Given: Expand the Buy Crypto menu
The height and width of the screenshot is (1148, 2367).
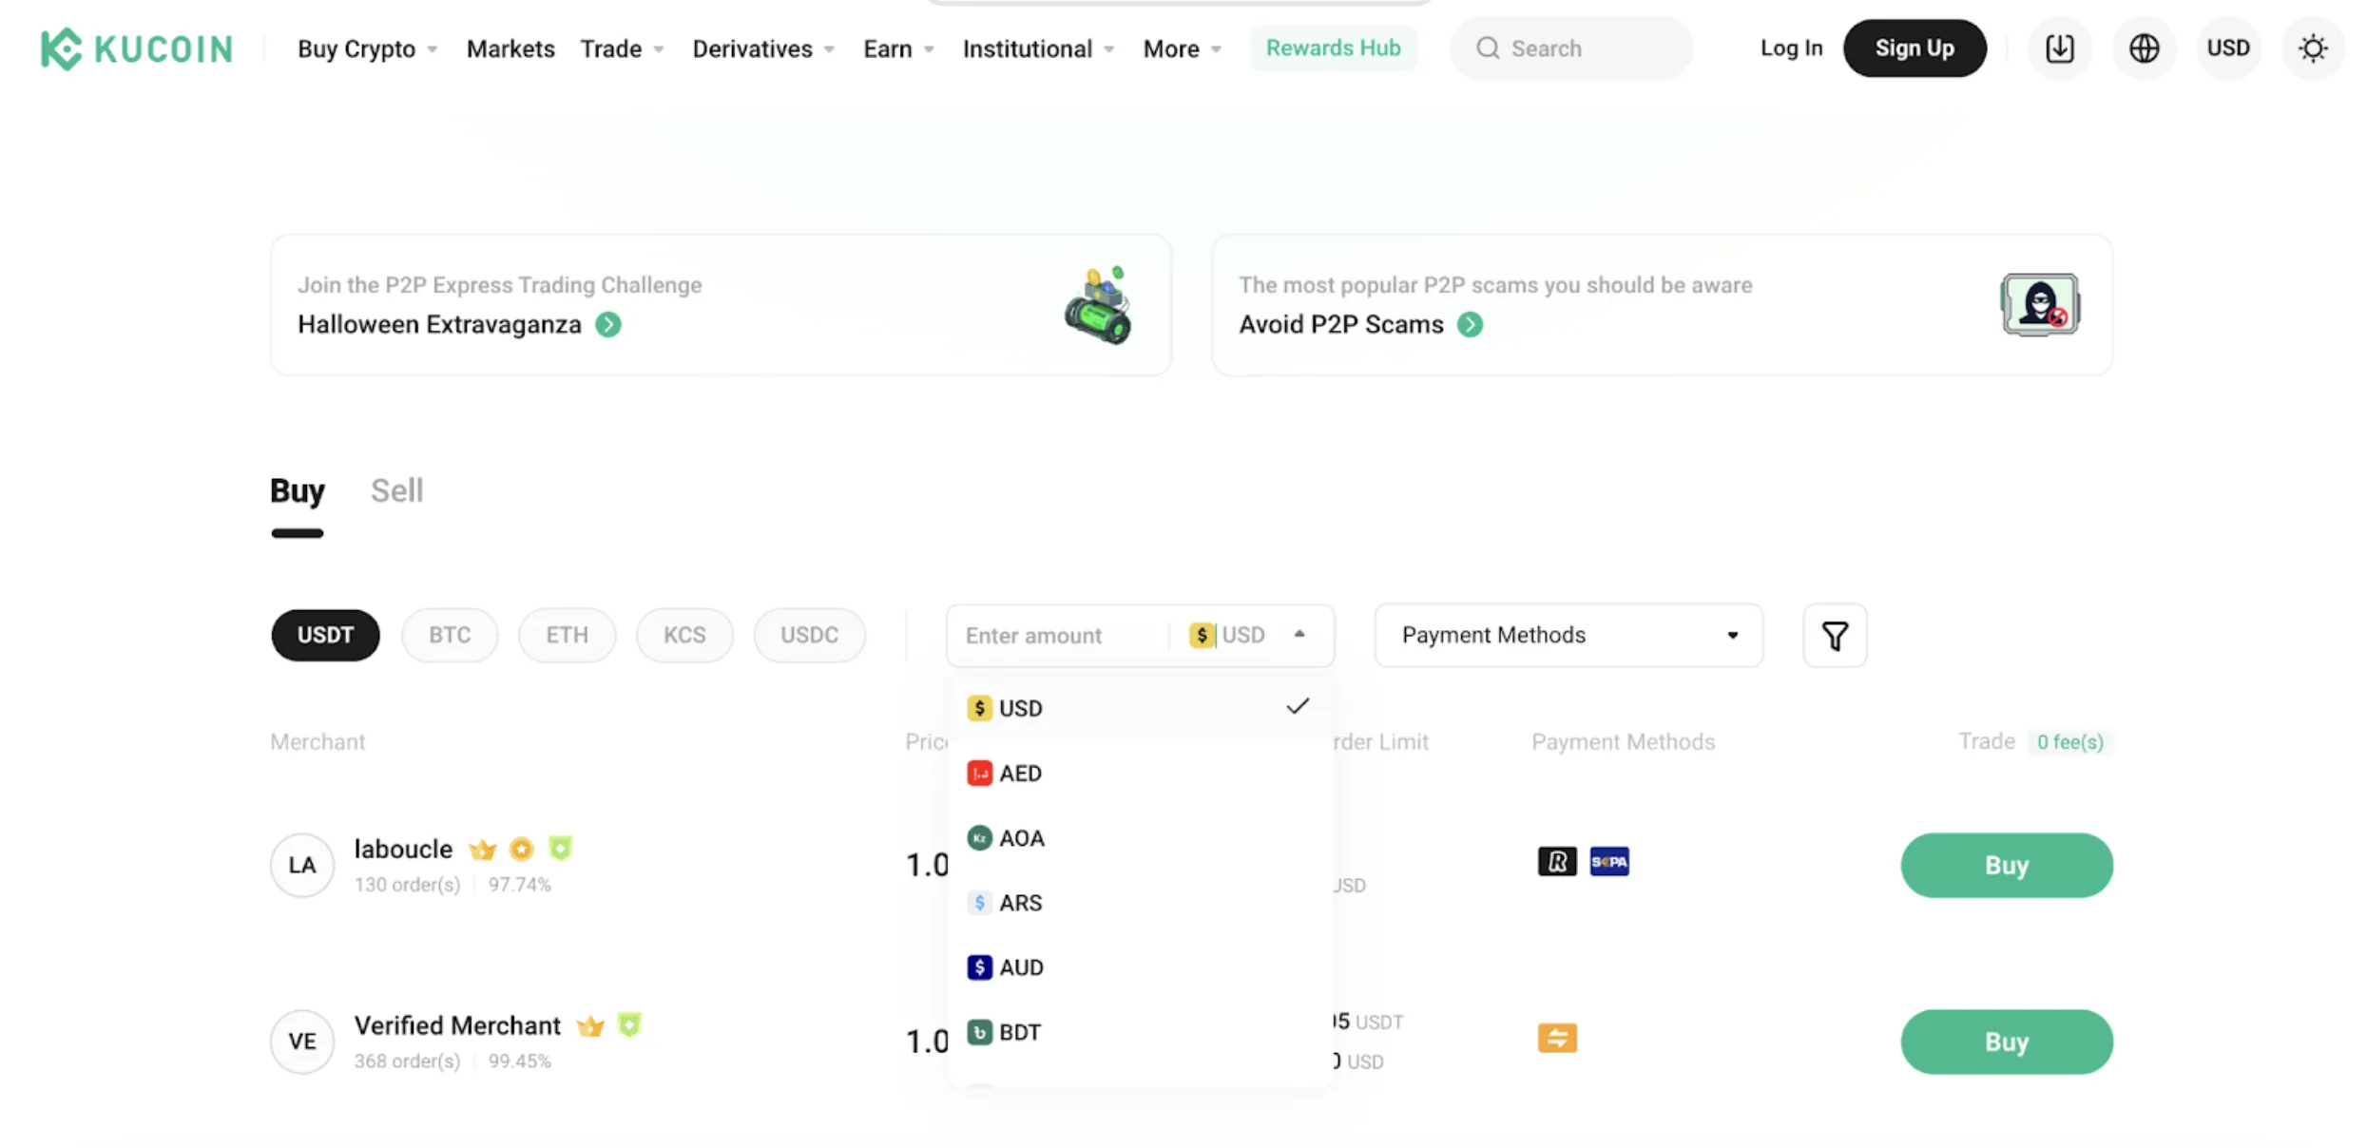Looking at the screenshot, I should point(367,48).
